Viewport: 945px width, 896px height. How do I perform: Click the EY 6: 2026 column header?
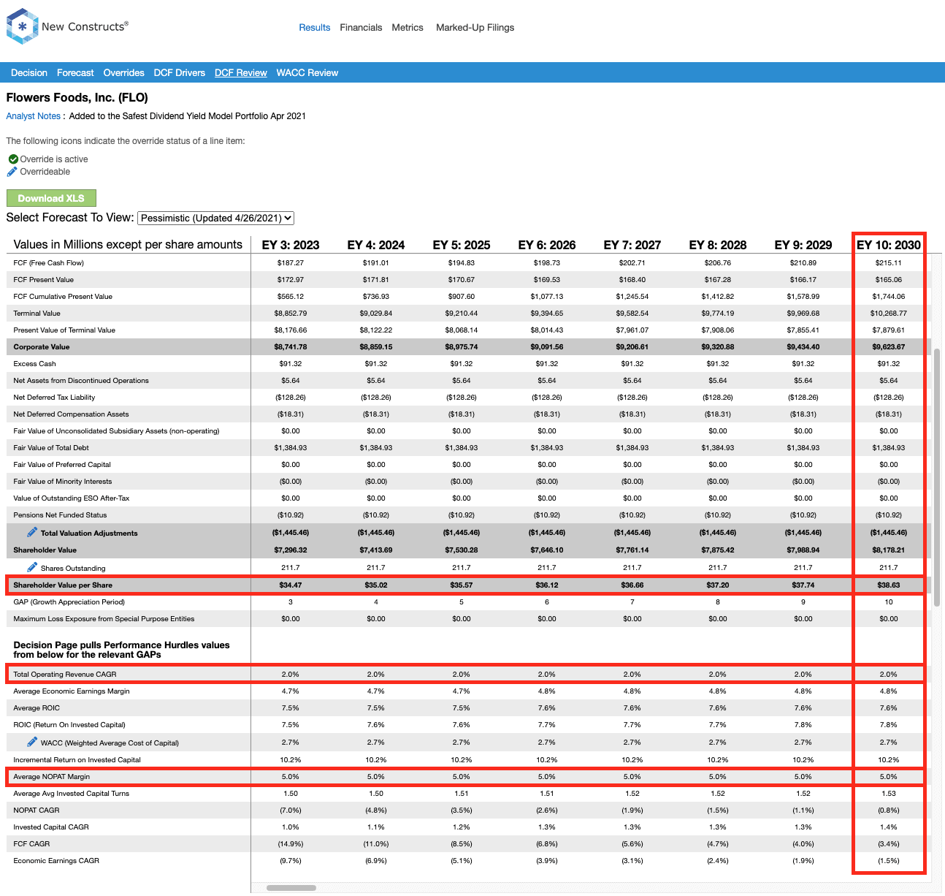point(547,245)
